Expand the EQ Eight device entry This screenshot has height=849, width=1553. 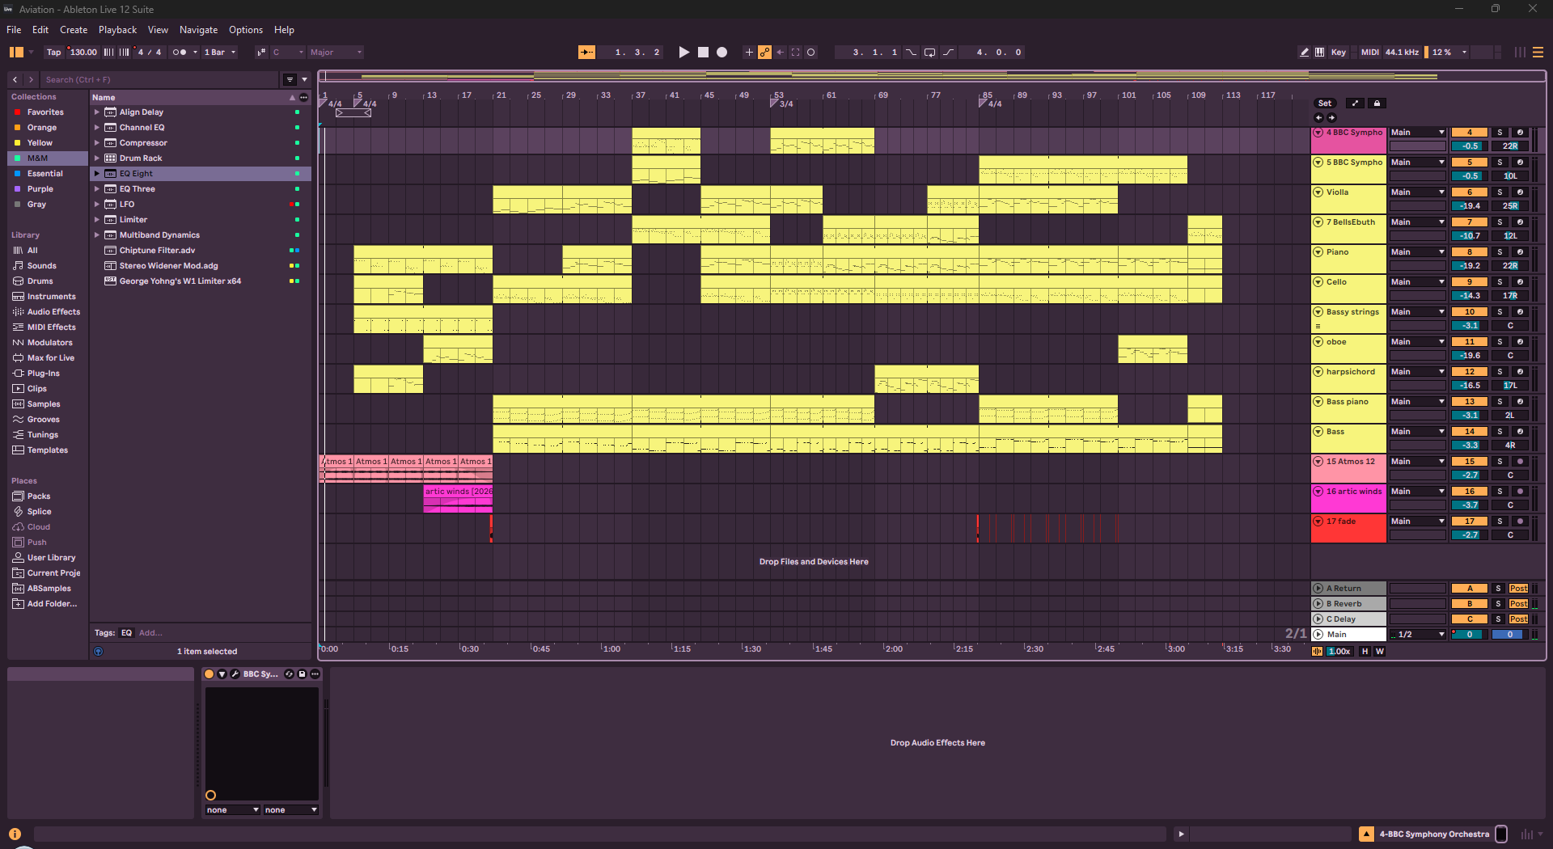96,174
